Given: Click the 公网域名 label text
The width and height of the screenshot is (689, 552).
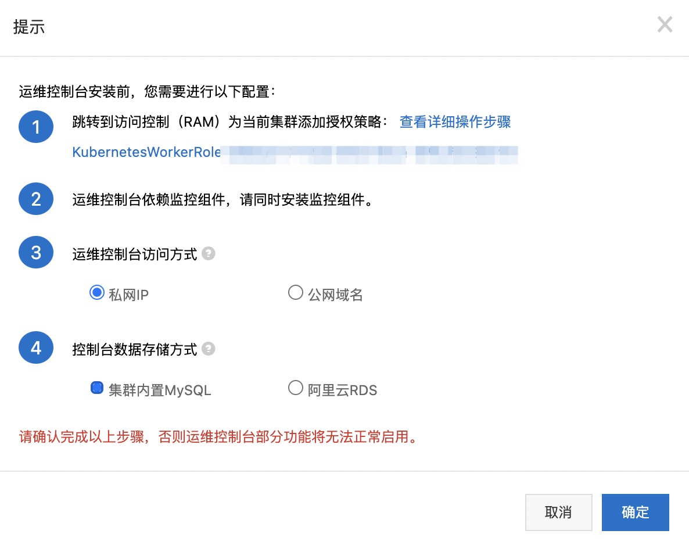Looking at the screenshot, I should pos(335,295).
